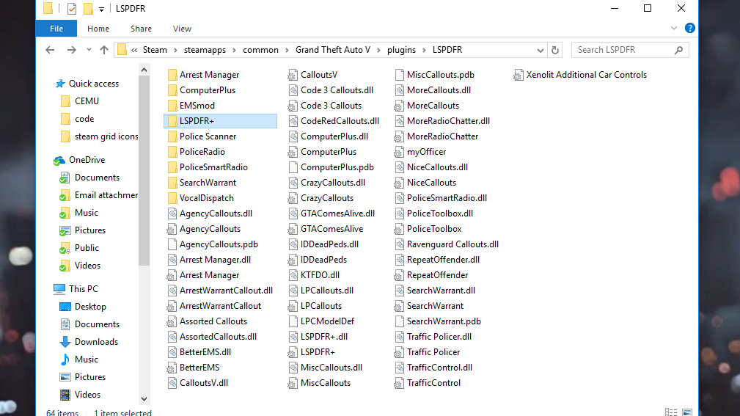
Task: Open the Share ribbon tab
Action: pyautogui.click(x=141, y=29)
